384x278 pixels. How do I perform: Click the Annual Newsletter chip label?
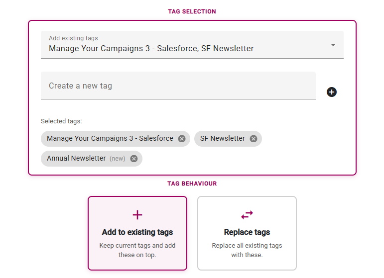click(x=76, y=159)
